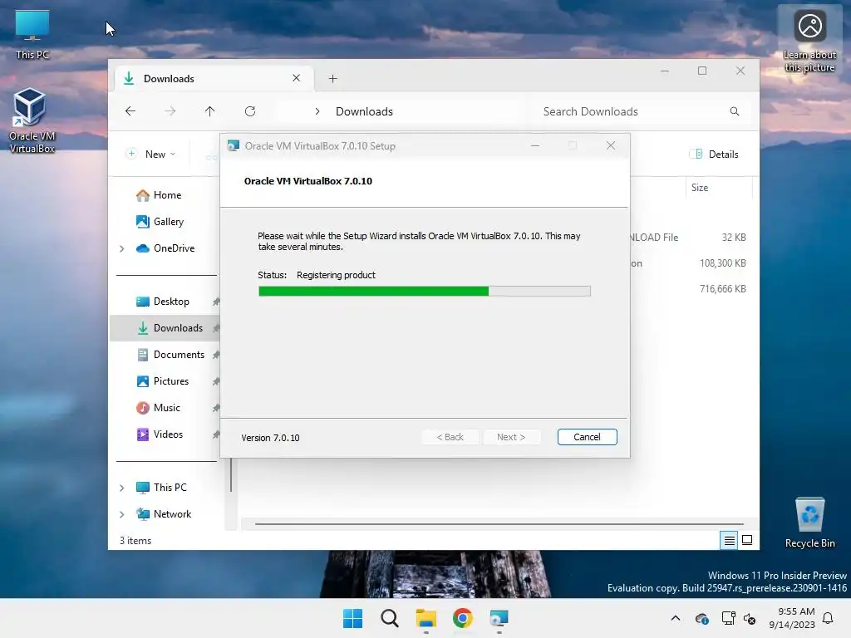
Task: Click the Learn about this picture icon
Action: (x=809, y=39)
